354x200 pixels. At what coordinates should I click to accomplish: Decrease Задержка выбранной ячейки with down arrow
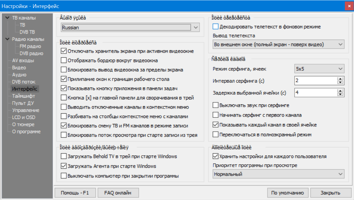coord(340,94)
